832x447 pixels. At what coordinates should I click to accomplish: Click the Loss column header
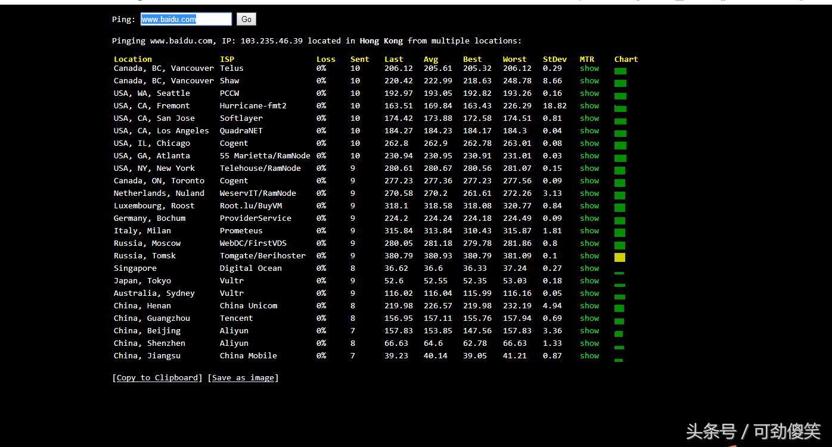325,59
